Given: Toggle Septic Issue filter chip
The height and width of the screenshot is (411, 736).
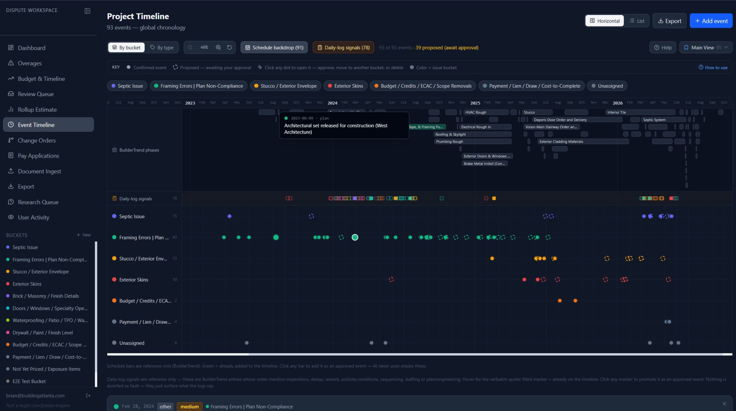Looking at the screenshot, I should (127, 86).
